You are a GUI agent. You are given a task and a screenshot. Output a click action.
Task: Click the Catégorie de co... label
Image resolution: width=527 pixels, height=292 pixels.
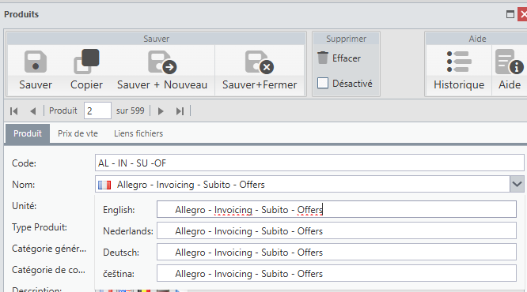point(48,270)
